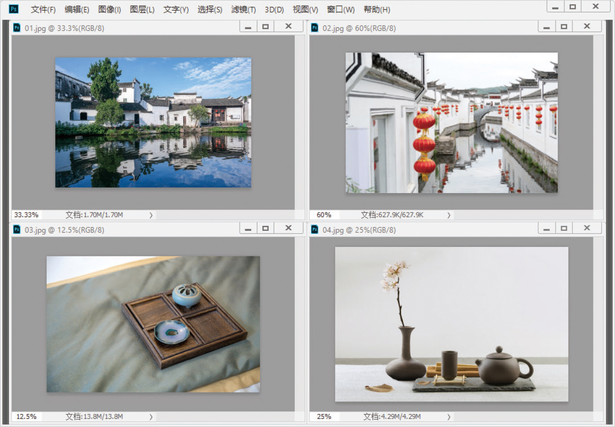Click the Photoshop Ps logo icon
This screenshot has width=615, height=427.
pyautogui.click(x=14, y=9)
